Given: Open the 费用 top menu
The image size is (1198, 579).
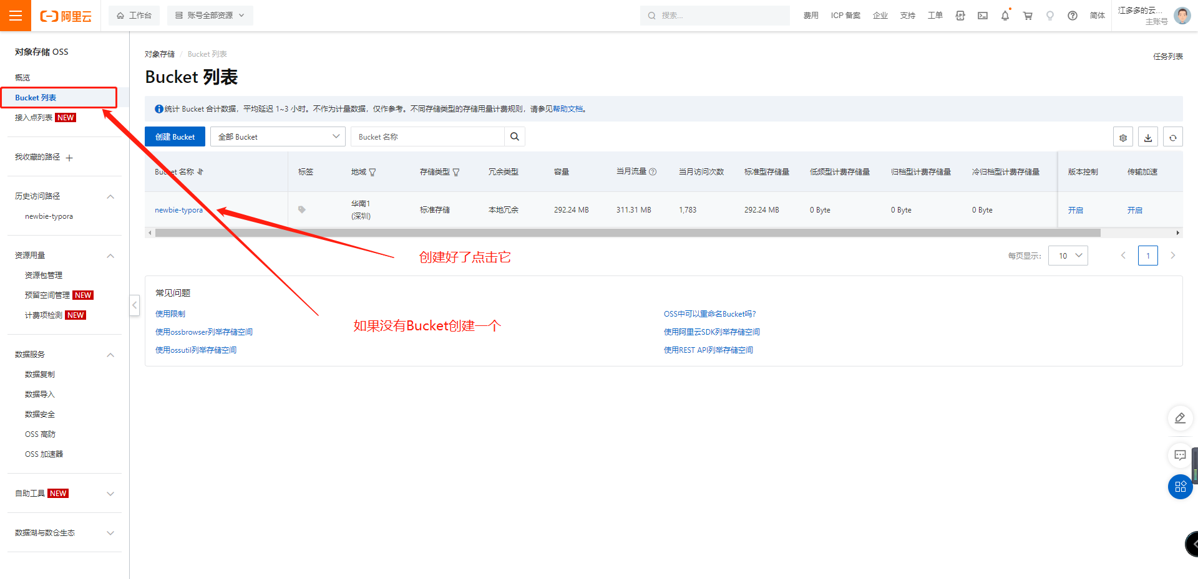Looking at the screenshot, I should (x=811, y=16).
